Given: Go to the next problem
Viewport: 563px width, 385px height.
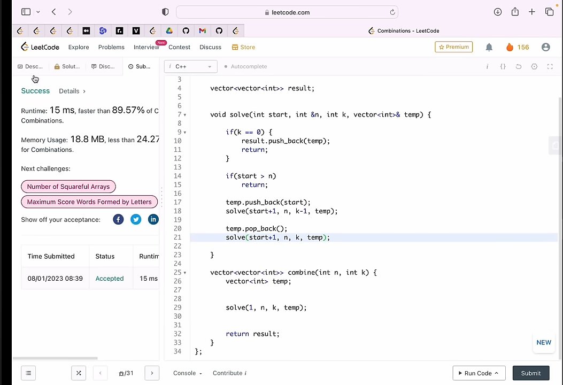Looking at the screenshot, I should 152,373.
